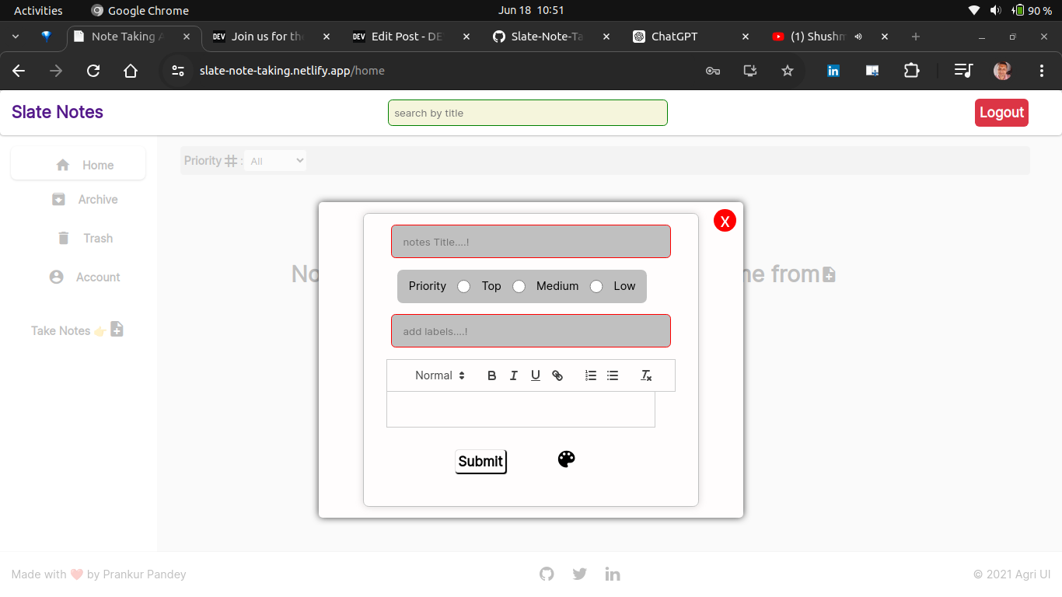Viewport: 1062px width, 597px height.
Task: Click the notes Title input field
Action: [x=531, y=242]
